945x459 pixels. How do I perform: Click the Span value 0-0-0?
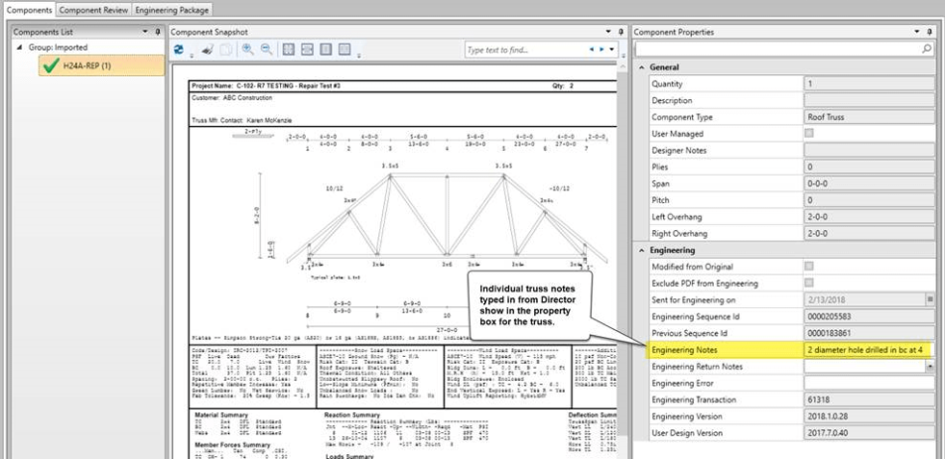coord(870,183)
